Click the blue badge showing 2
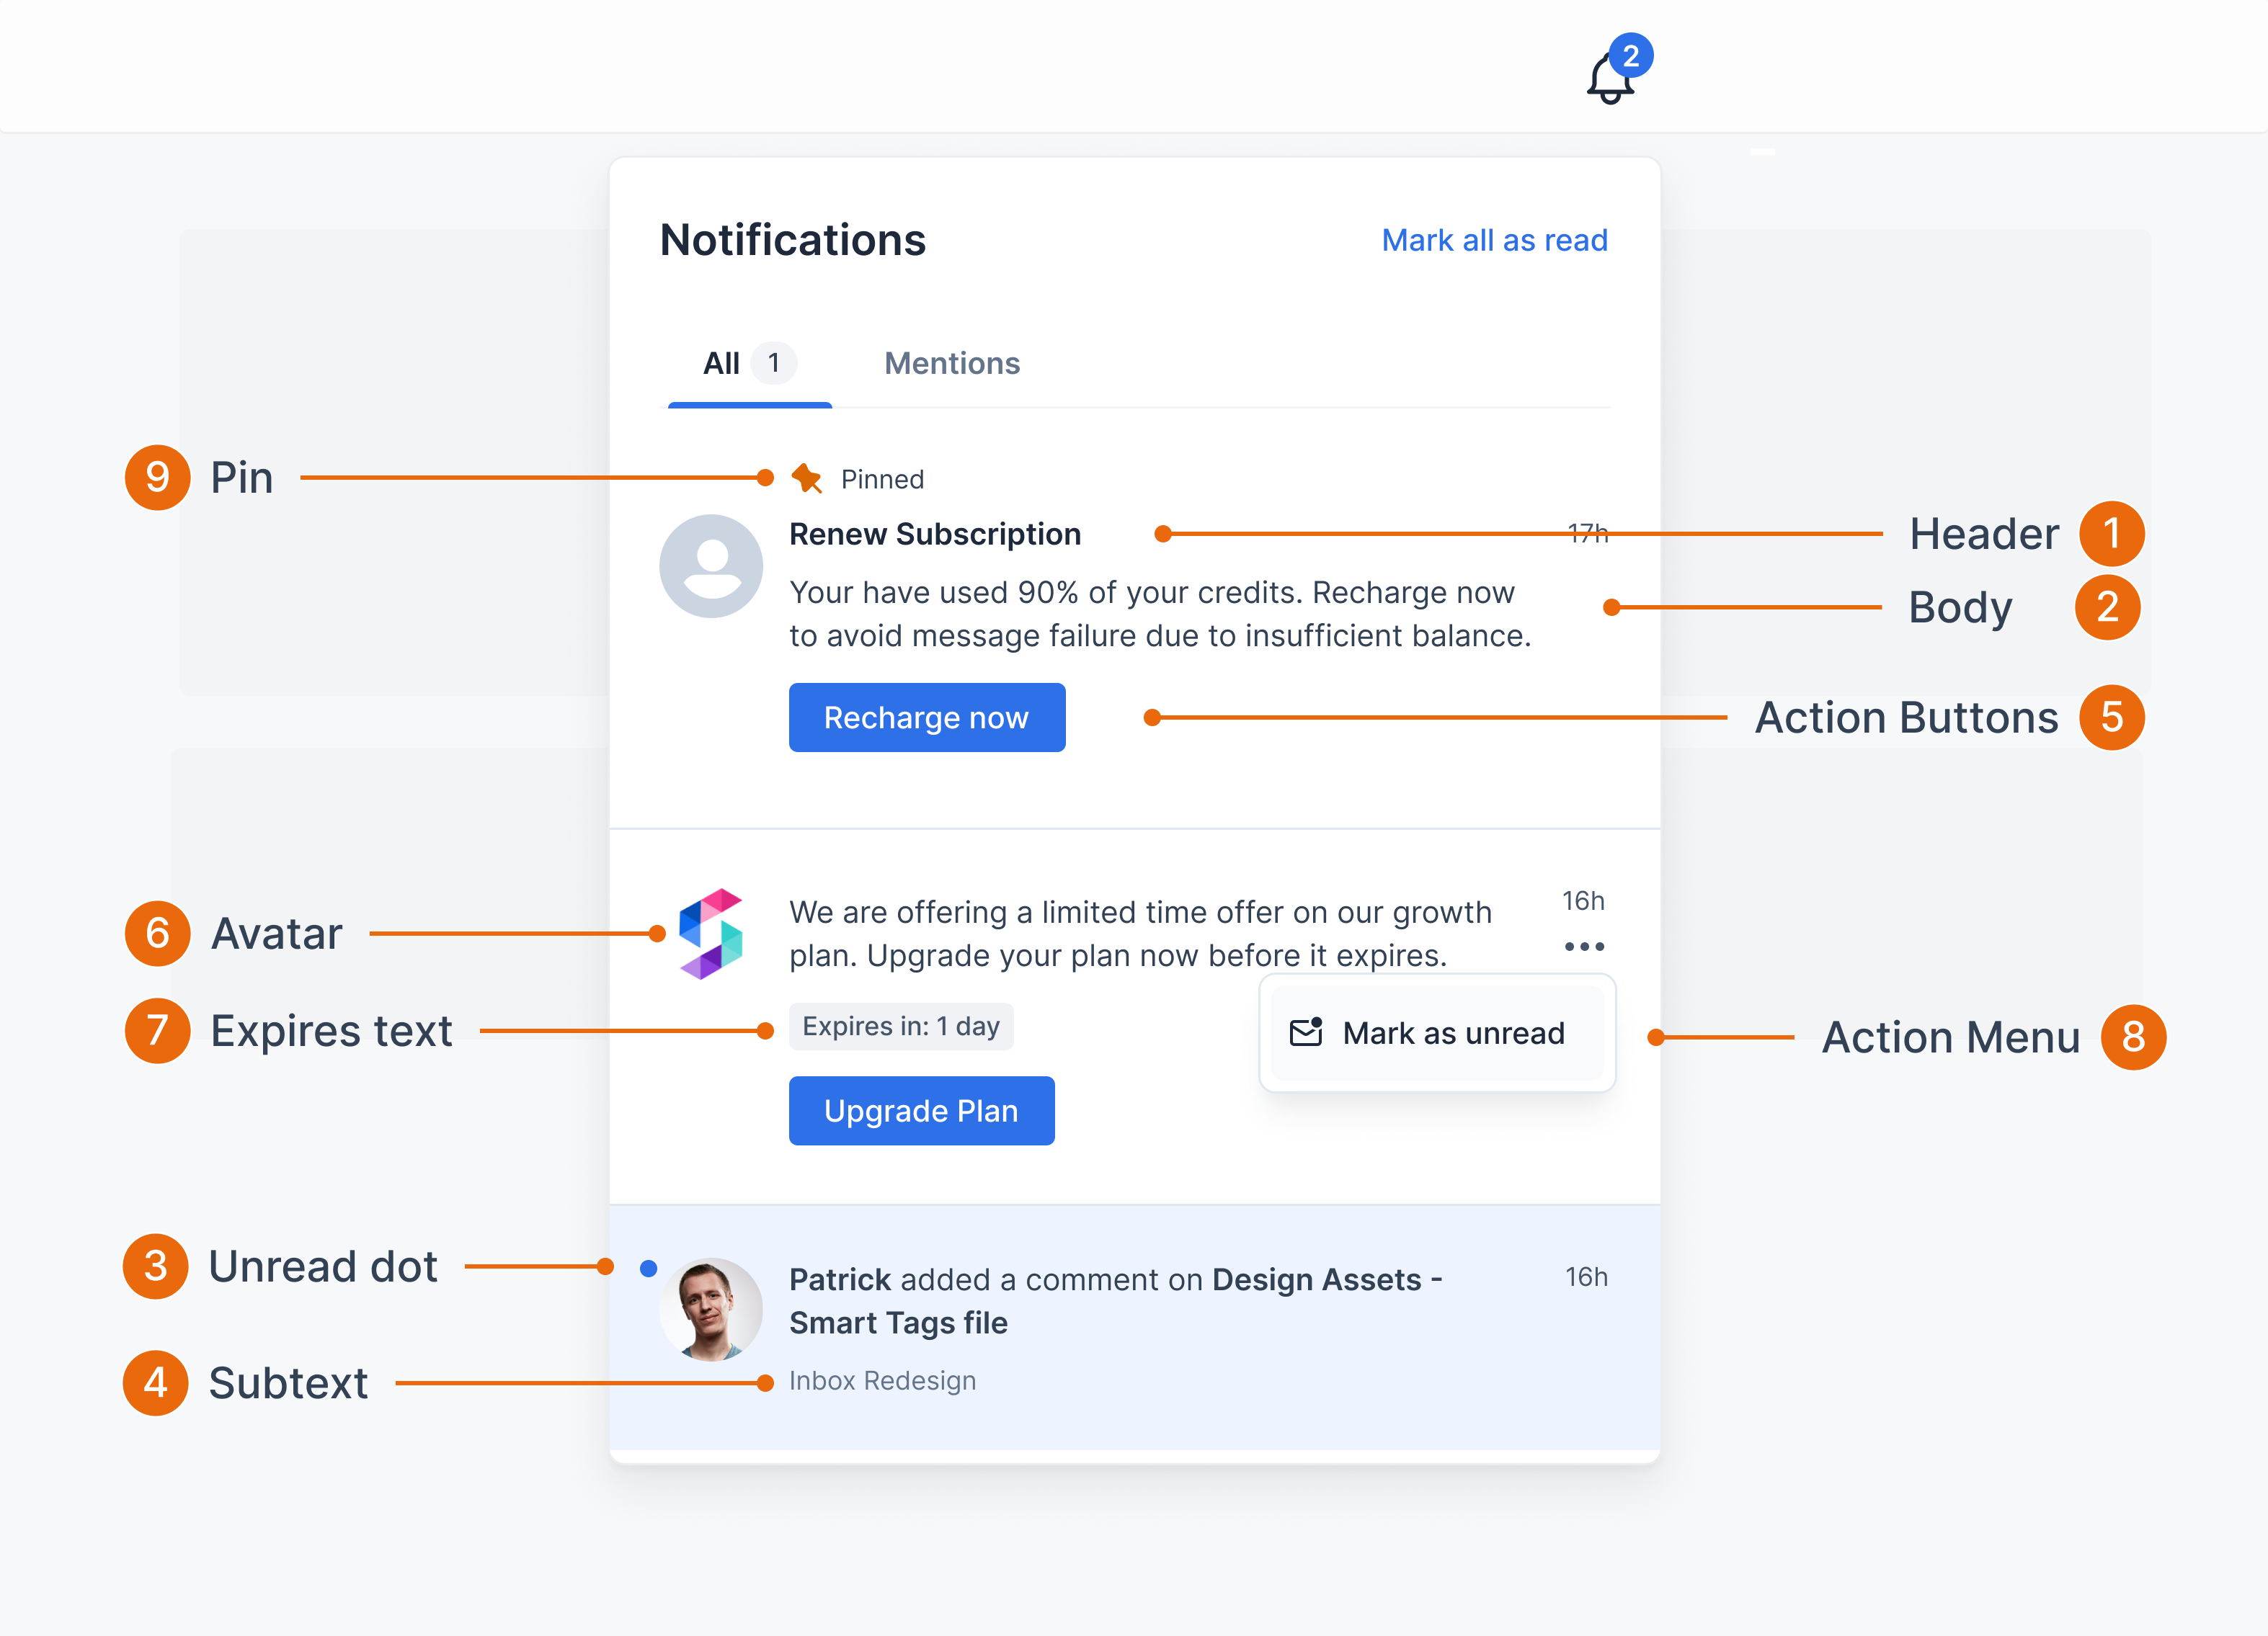The image size is (2268, 1636). (x=1631, y=56)
